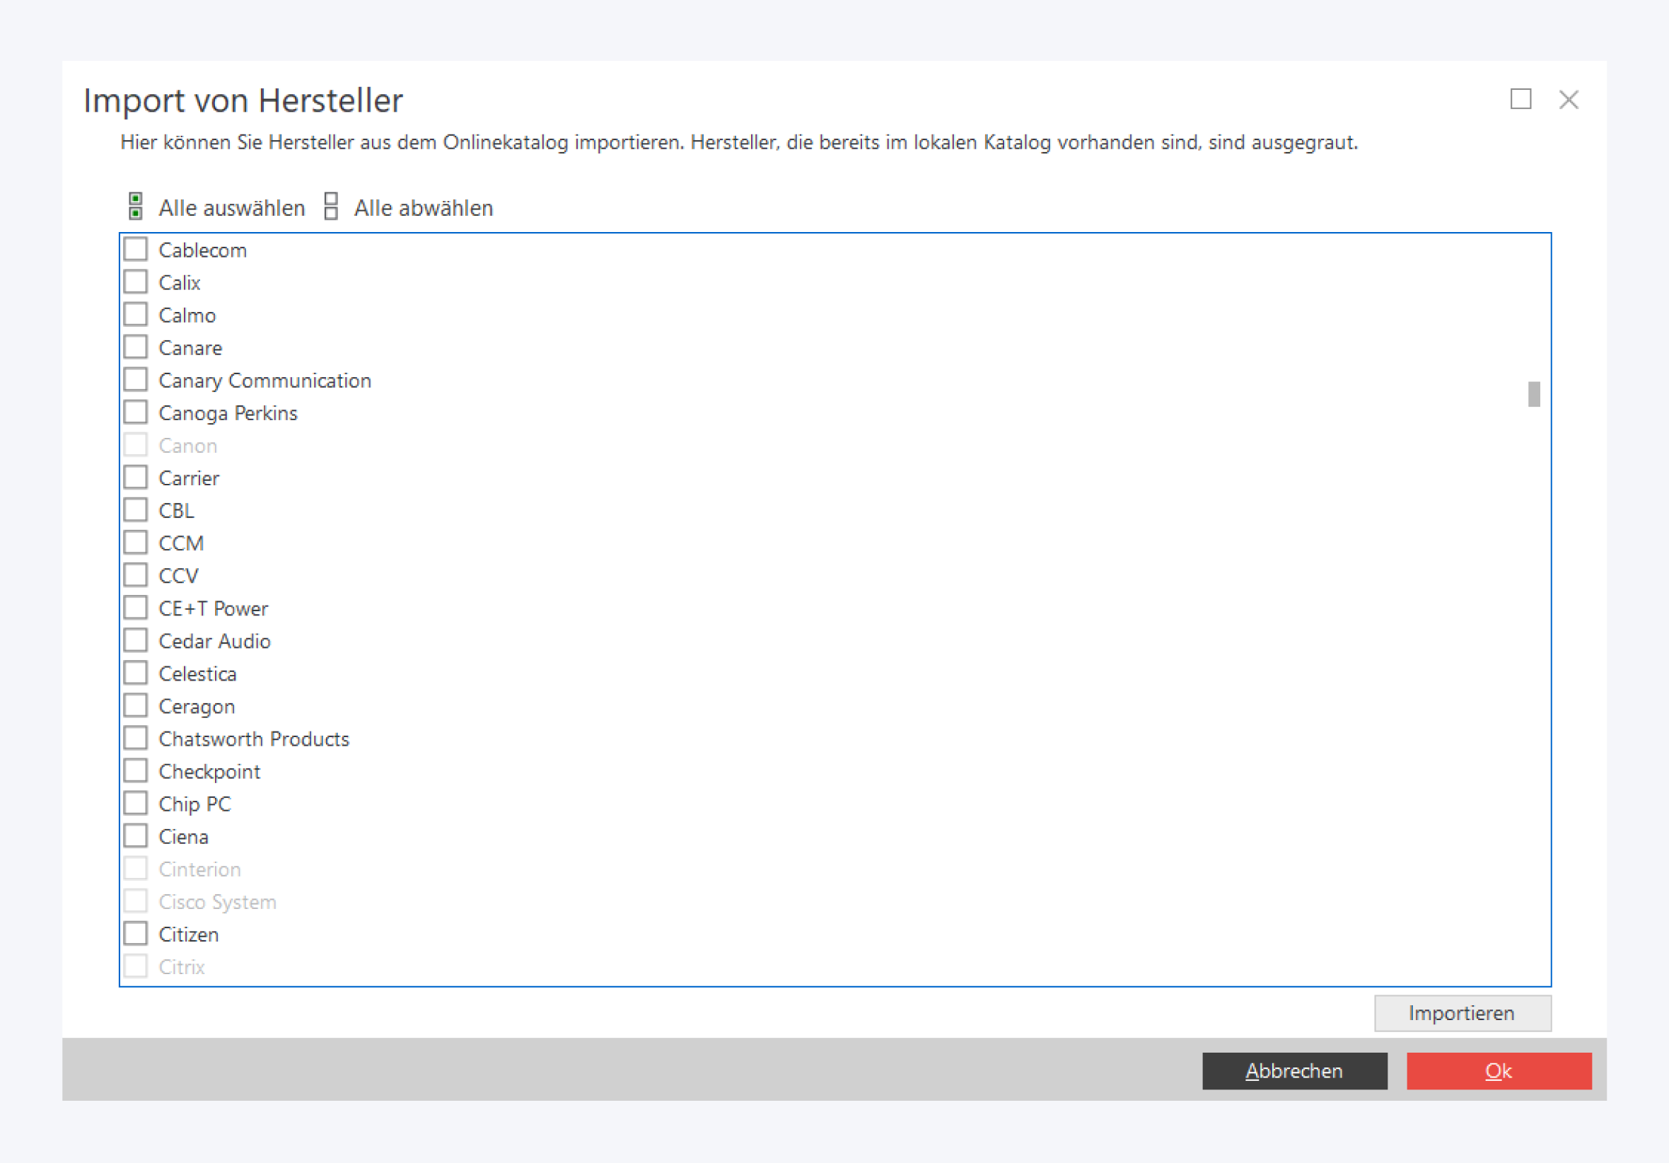Tick the Chatsworth Products checkbox

pyautogui.click(x=135, y=739)
